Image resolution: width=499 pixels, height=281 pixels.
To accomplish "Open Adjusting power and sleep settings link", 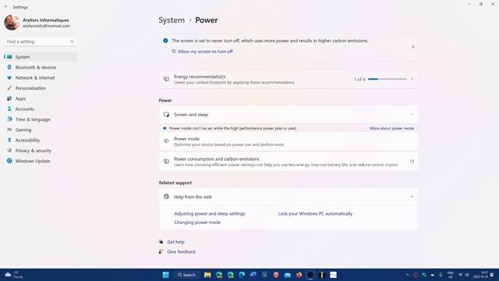I will click(x=210, y=214).
